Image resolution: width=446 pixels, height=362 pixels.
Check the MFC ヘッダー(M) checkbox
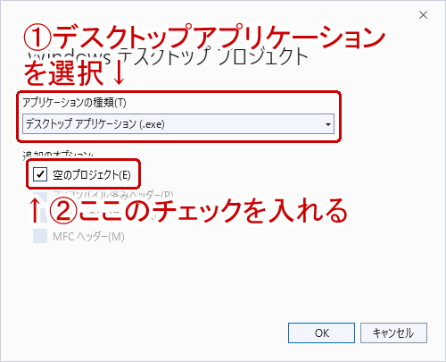coord(40,236)
